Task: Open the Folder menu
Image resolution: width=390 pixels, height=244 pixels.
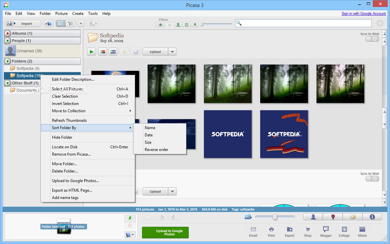Action: (x=45, y=14)
